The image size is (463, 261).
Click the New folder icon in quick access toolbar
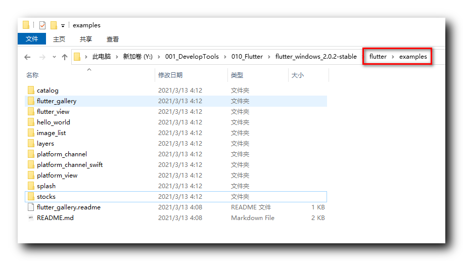tap(54, 25)
